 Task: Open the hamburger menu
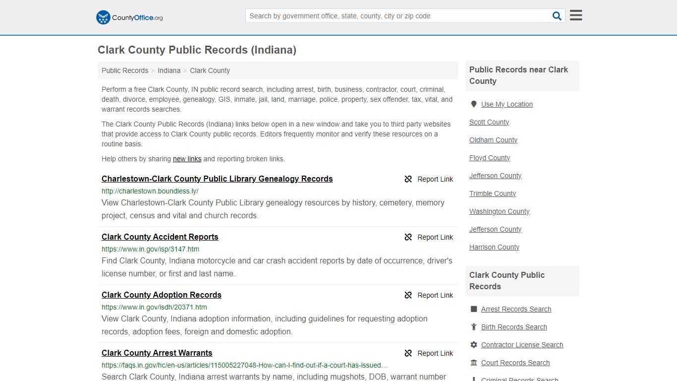click(576, 15)
